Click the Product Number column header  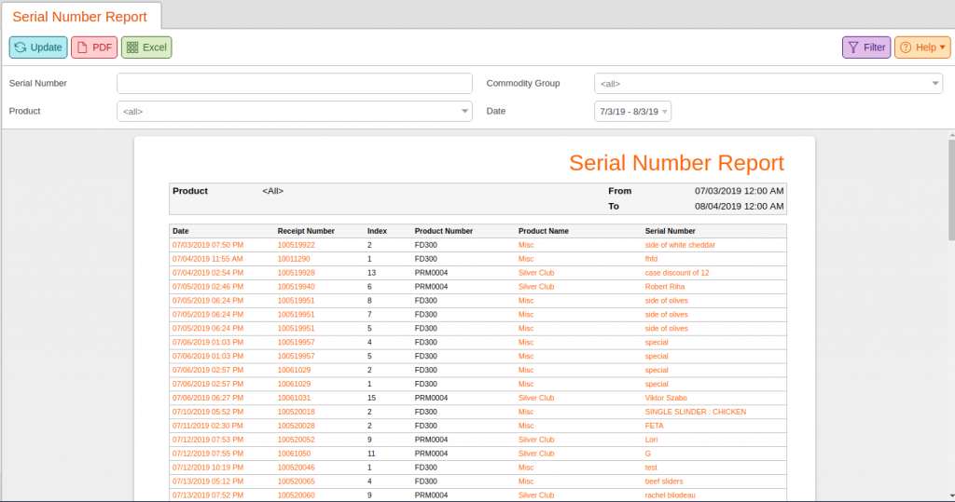click(443, 231)
